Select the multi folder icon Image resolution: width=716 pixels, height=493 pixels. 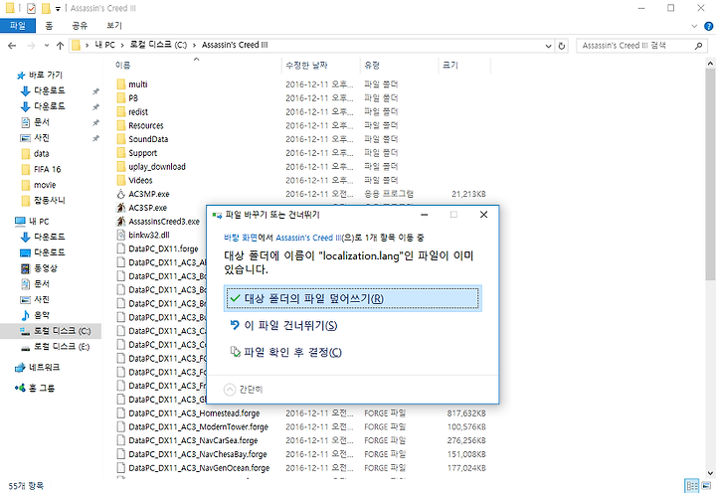coord(121,84)
